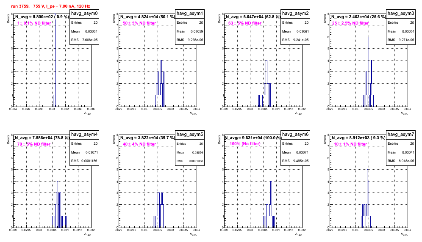Click the 50± 5% ND filter label

139,23
